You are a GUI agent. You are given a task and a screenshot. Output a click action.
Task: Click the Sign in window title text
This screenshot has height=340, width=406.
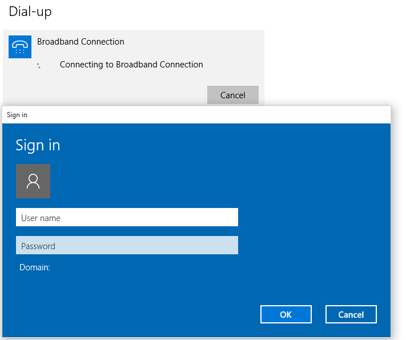pos(17,115)
